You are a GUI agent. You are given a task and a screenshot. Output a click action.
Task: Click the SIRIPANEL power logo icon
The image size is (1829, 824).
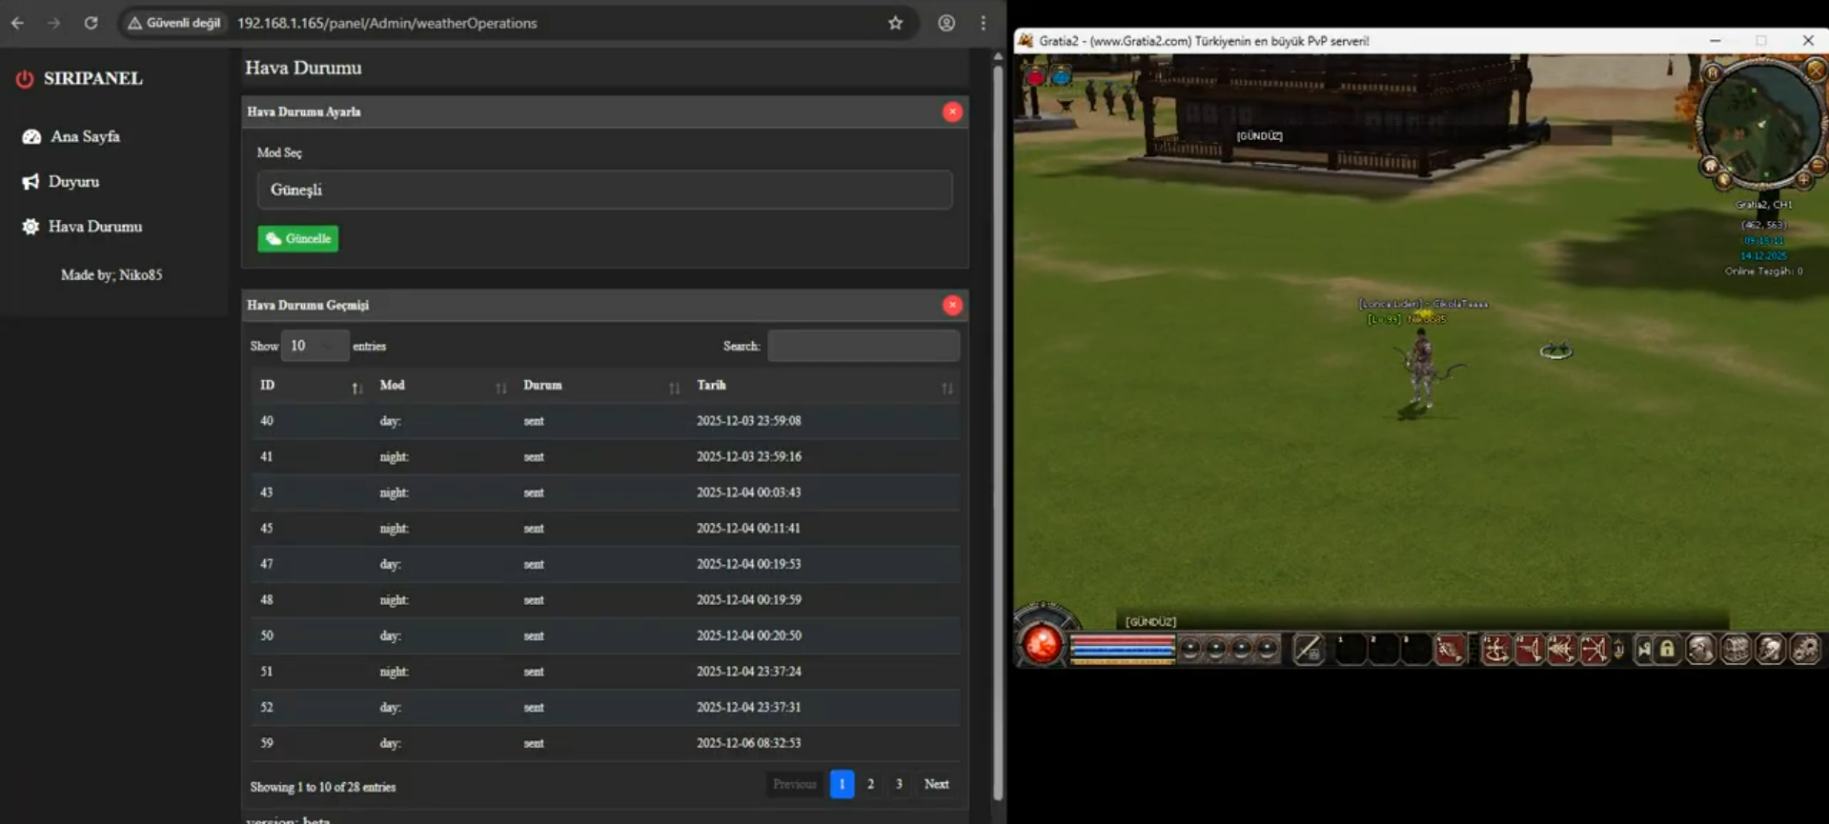(x=25, y=79)
